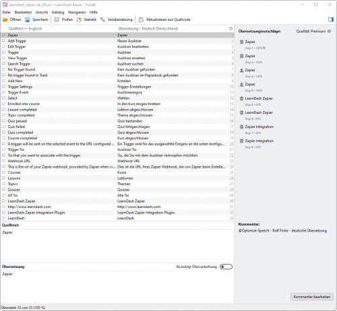Click the Öffnen toolbar label
Screen dimensions: 337x311
(16, 20)
